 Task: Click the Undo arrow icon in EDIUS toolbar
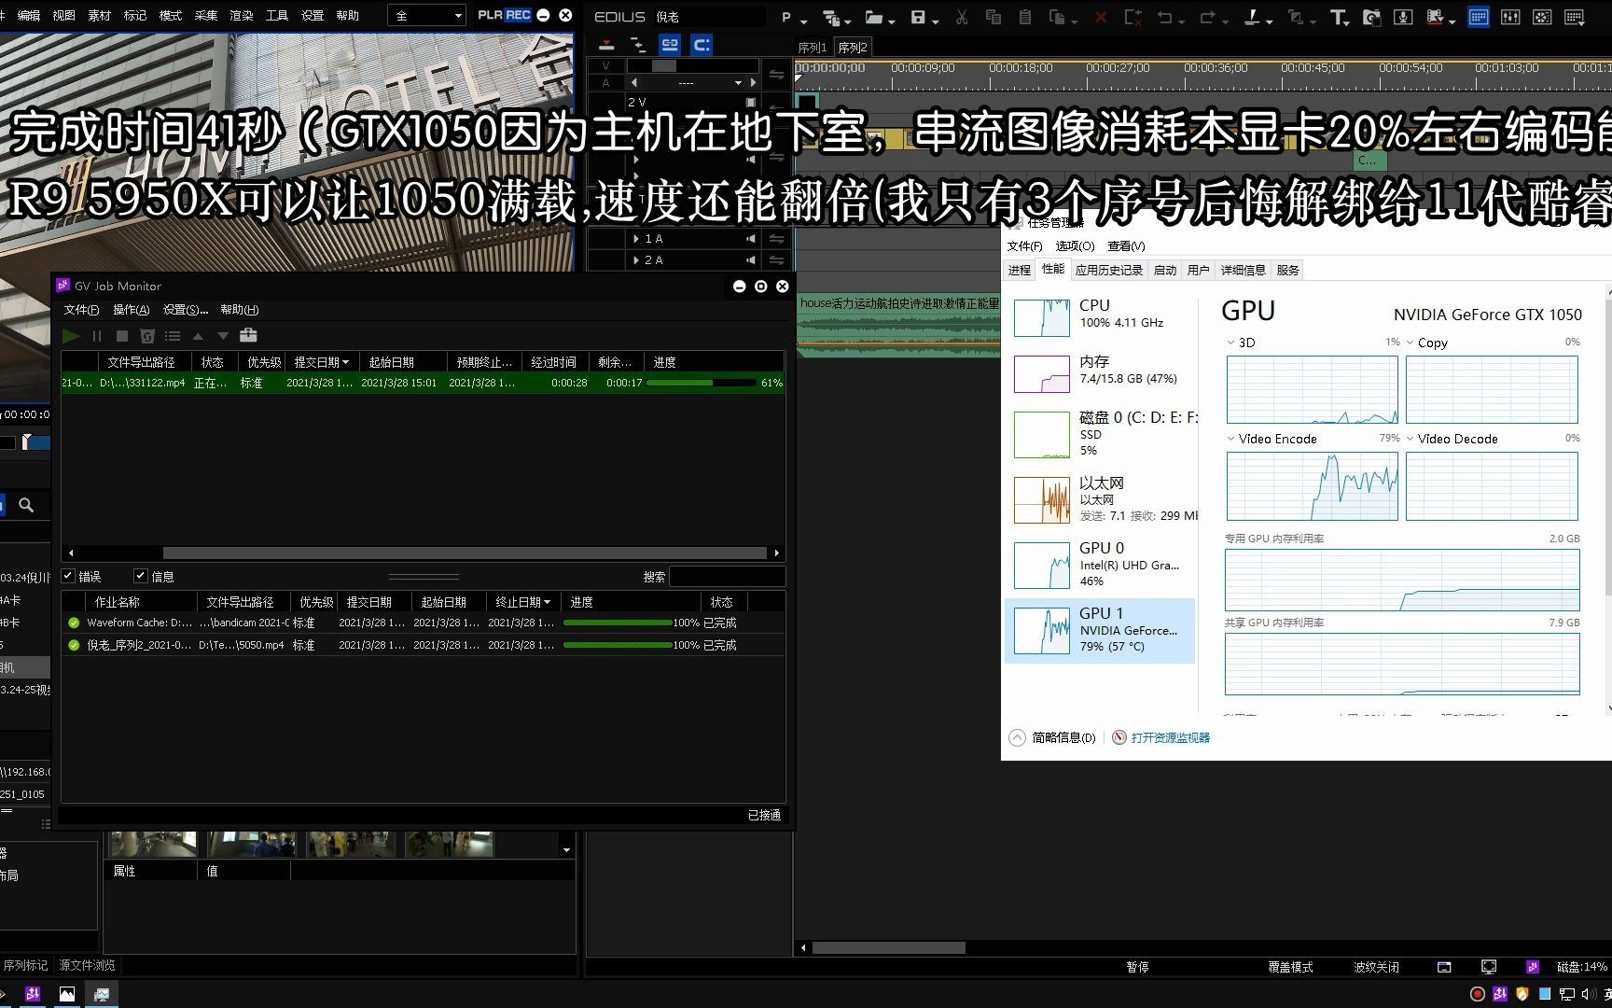click(x=1163, y=17)
